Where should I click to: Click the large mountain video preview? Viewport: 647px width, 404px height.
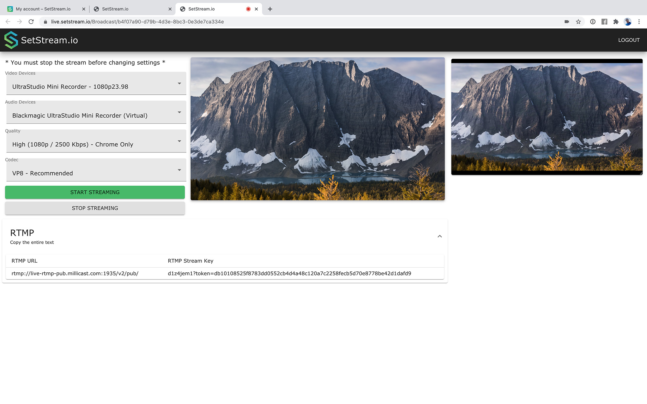(317, 129)
